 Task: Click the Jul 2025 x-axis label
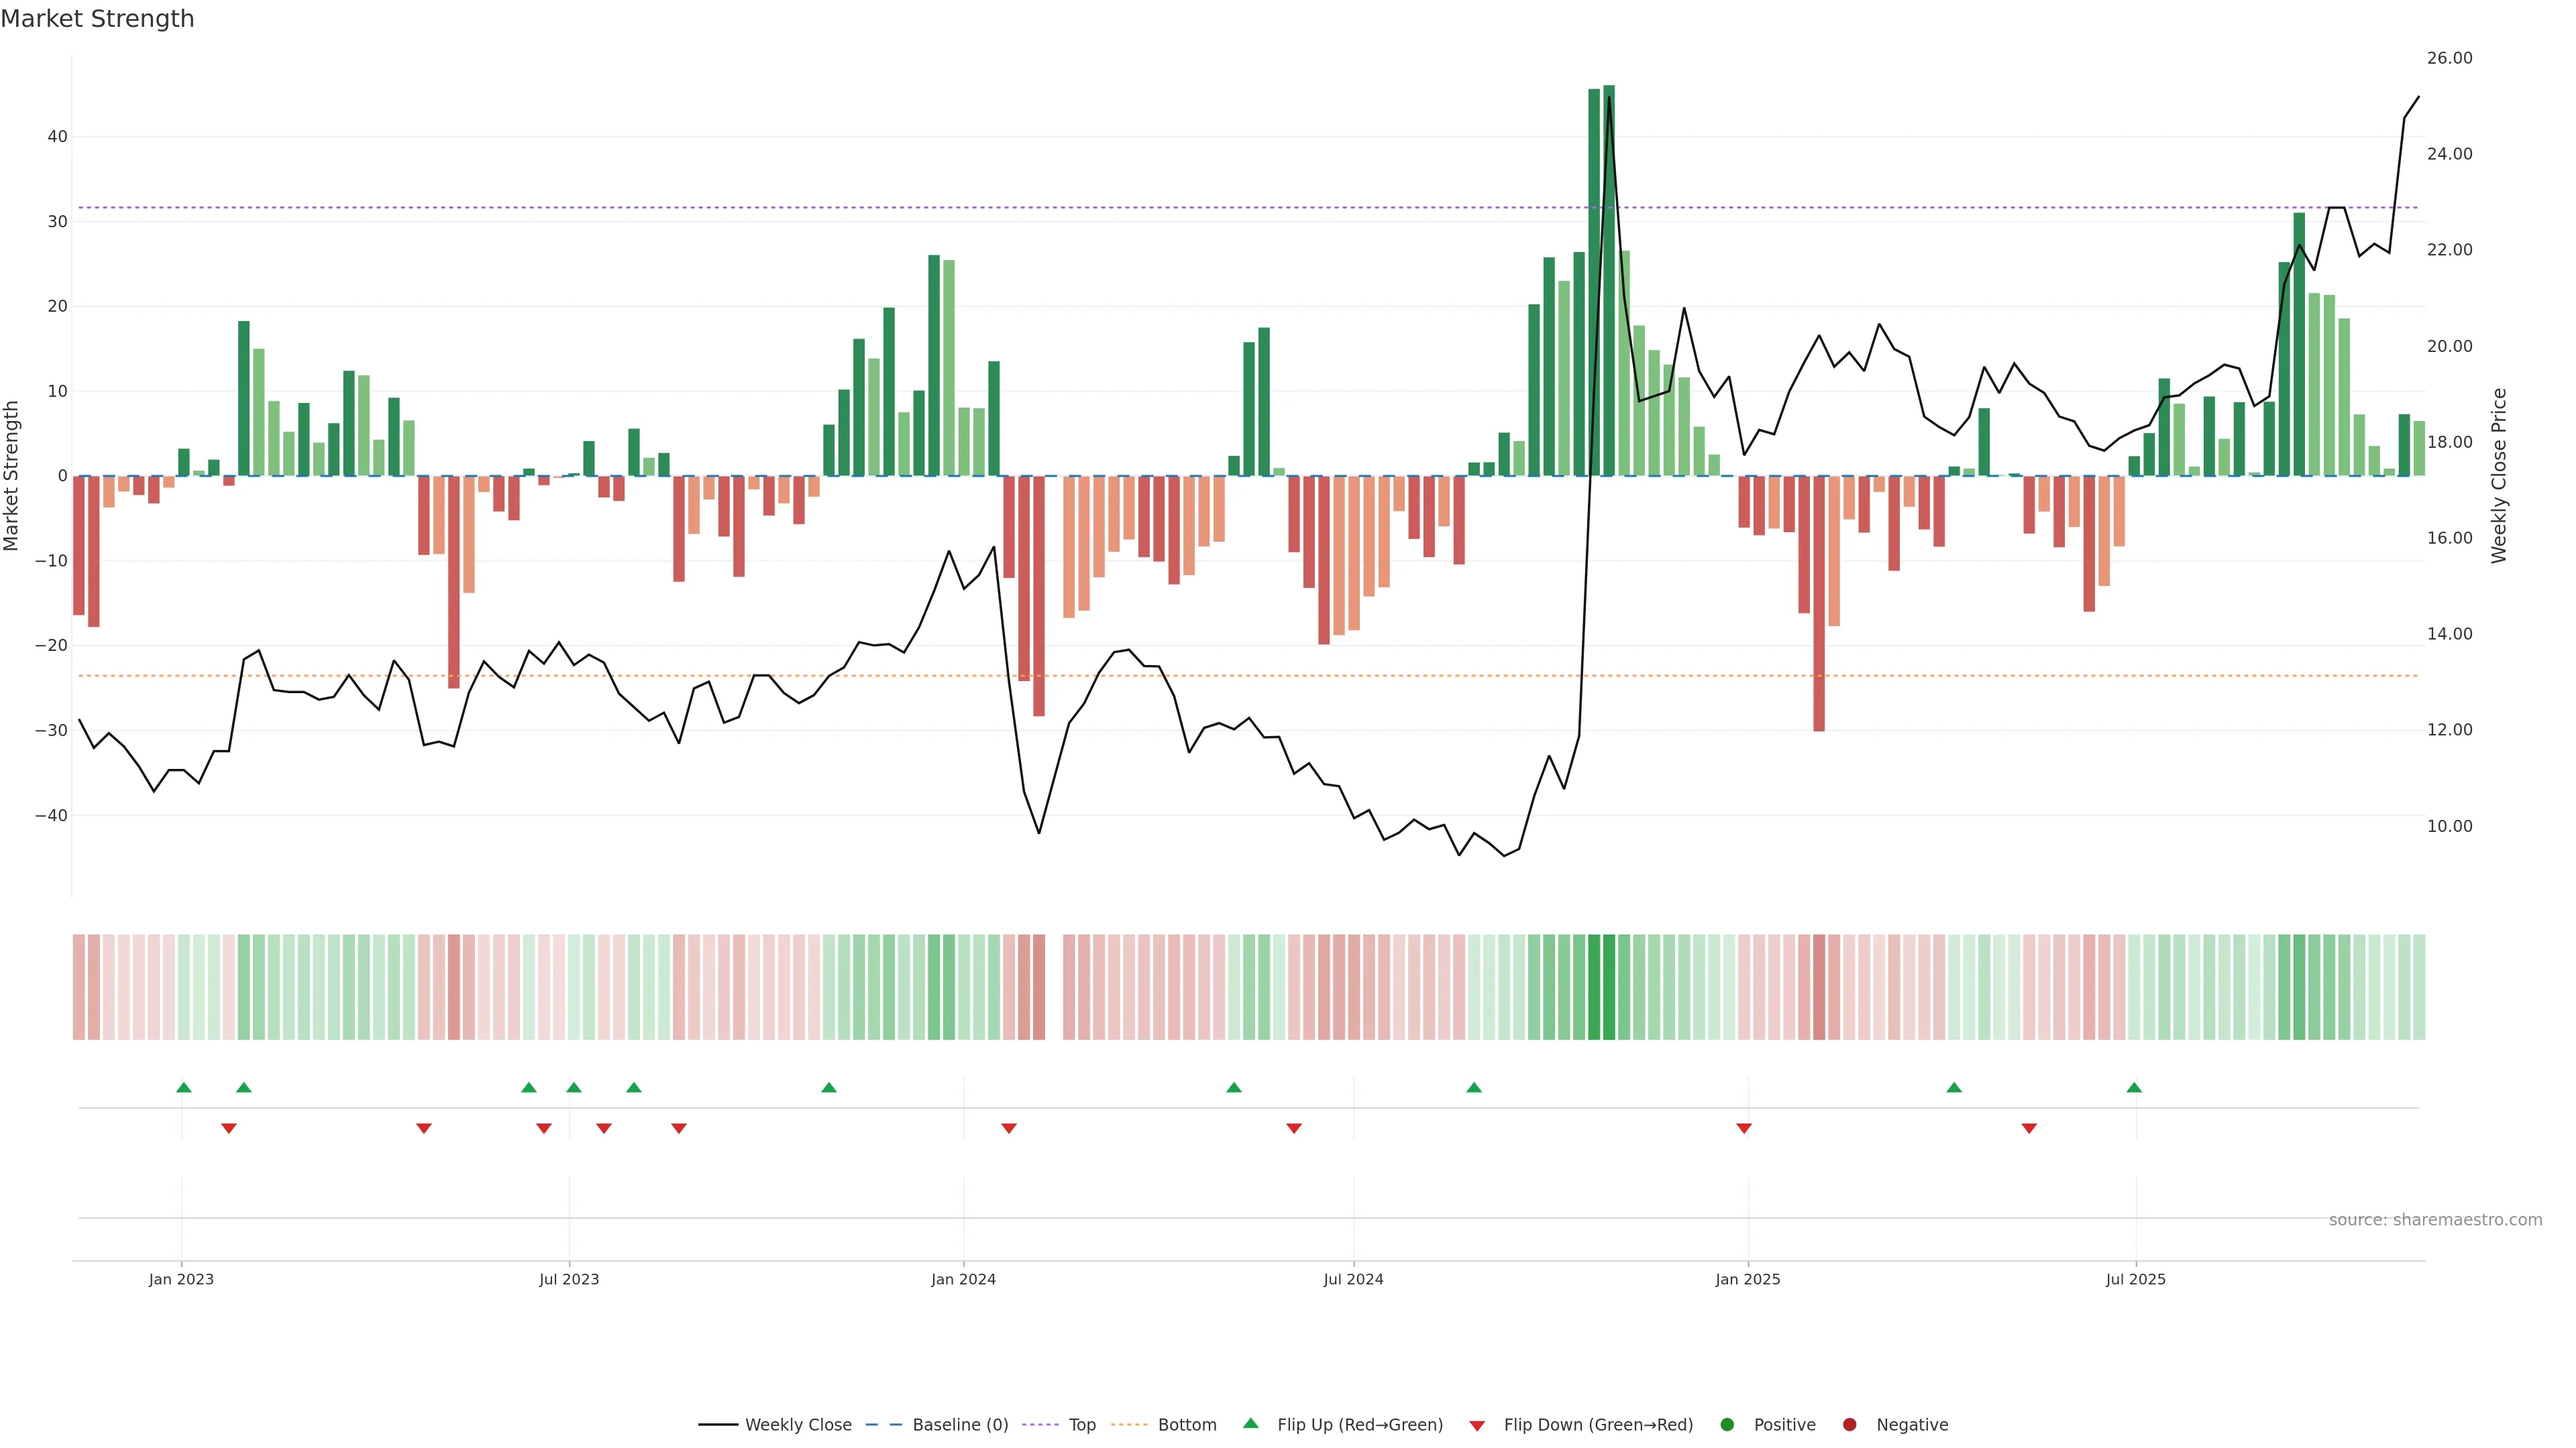pos(2135,1279)
